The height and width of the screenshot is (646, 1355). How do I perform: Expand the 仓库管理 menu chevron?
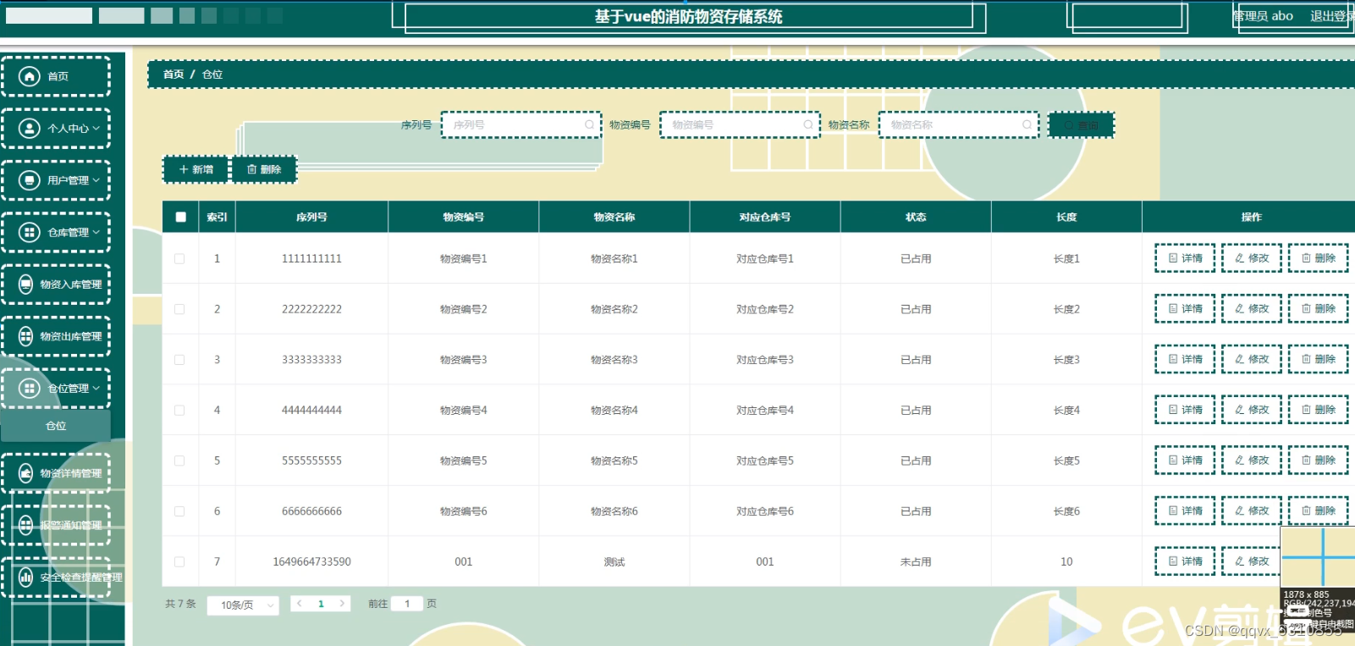click(96, 232)
